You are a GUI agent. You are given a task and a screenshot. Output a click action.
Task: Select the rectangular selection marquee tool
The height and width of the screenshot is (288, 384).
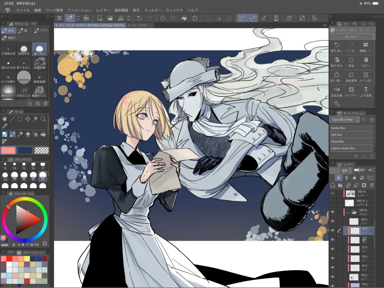[20, 119]
